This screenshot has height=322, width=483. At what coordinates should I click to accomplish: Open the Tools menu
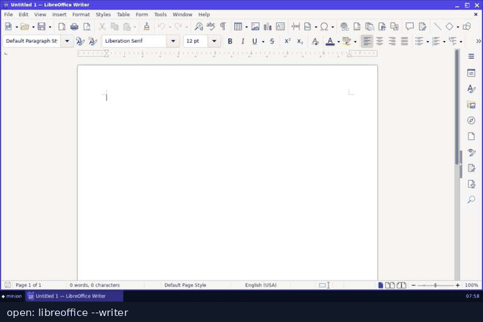(x=160, y=15)
